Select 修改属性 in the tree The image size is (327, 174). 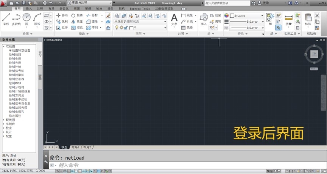[x=15, y=116]
